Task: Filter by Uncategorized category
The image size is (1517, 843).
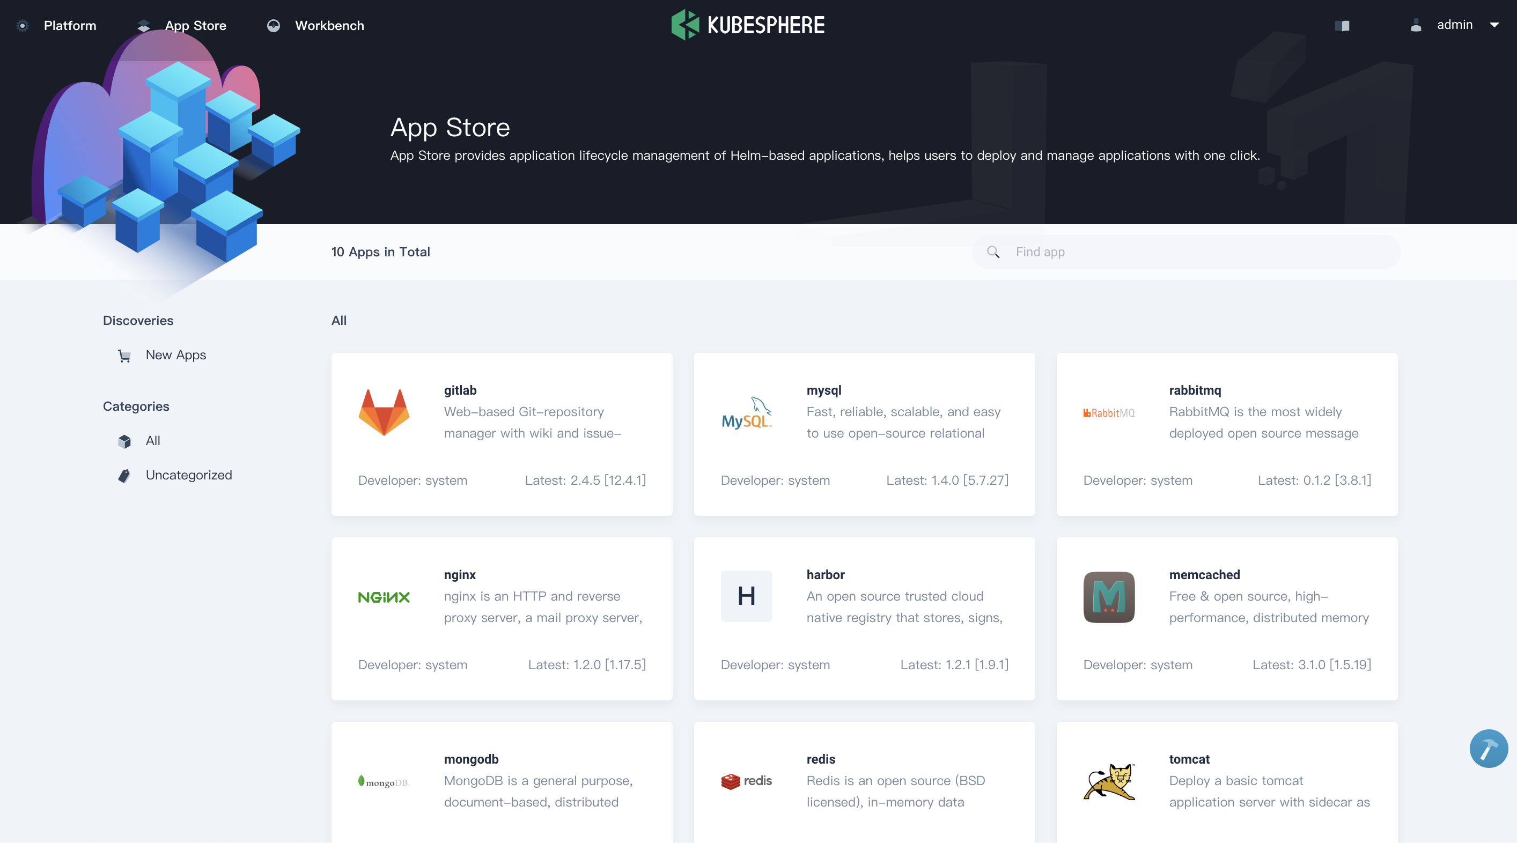Action: [188, 475]
